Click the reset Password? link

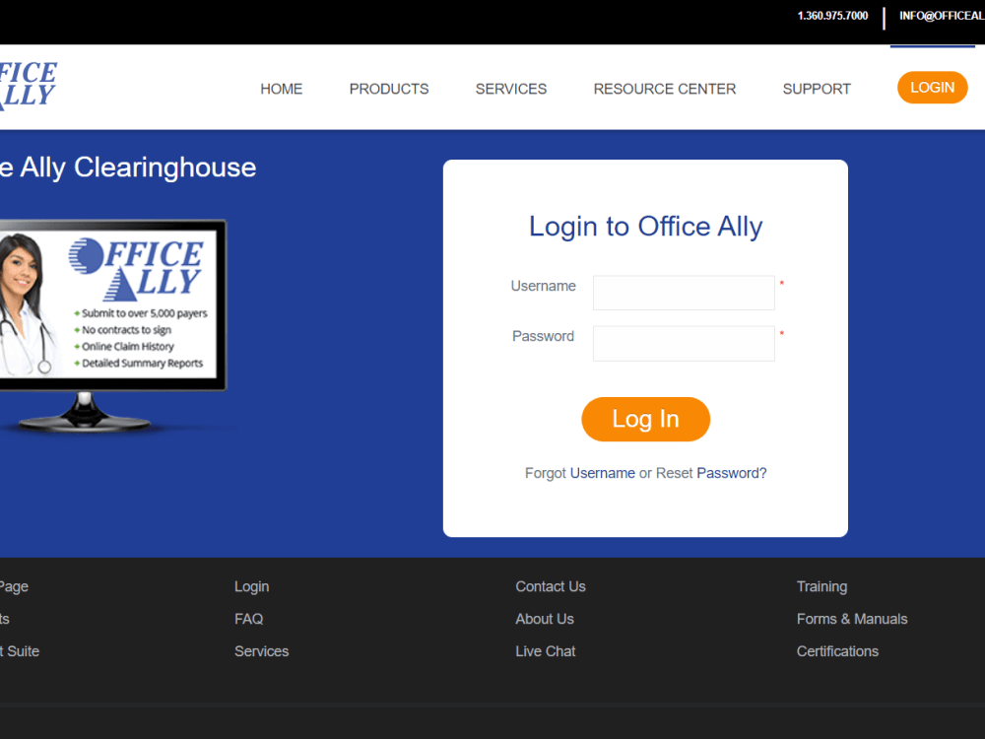732,473
